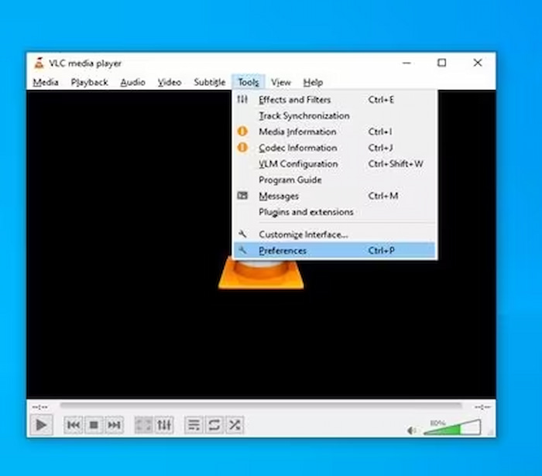The height and width of the screenshot is (476, 542).
Task: Click the Preferences wrench icon
Action: (x=242, y=250)
